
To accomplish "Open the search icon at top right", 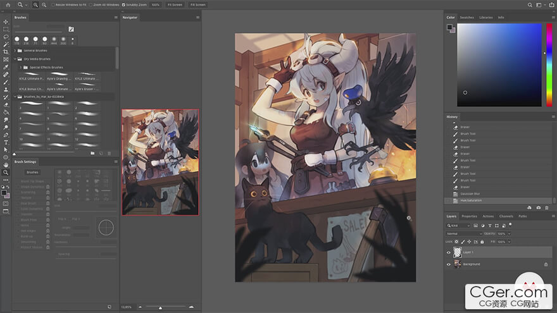I will point(530,4).
